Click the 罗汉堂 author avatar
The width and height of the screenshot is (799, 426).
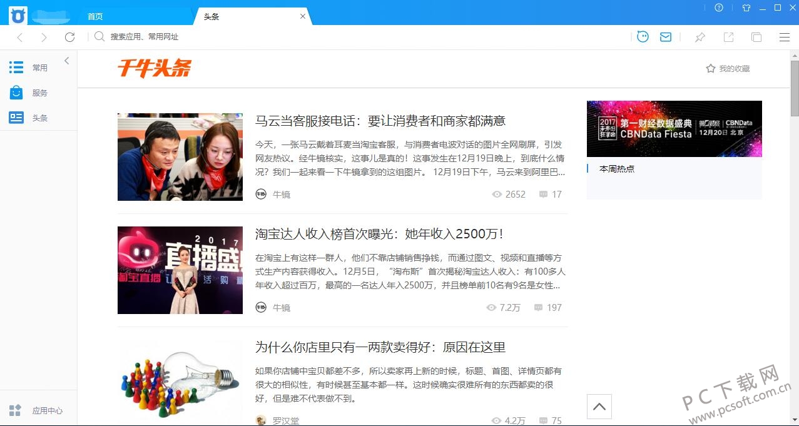pos(261,420)
